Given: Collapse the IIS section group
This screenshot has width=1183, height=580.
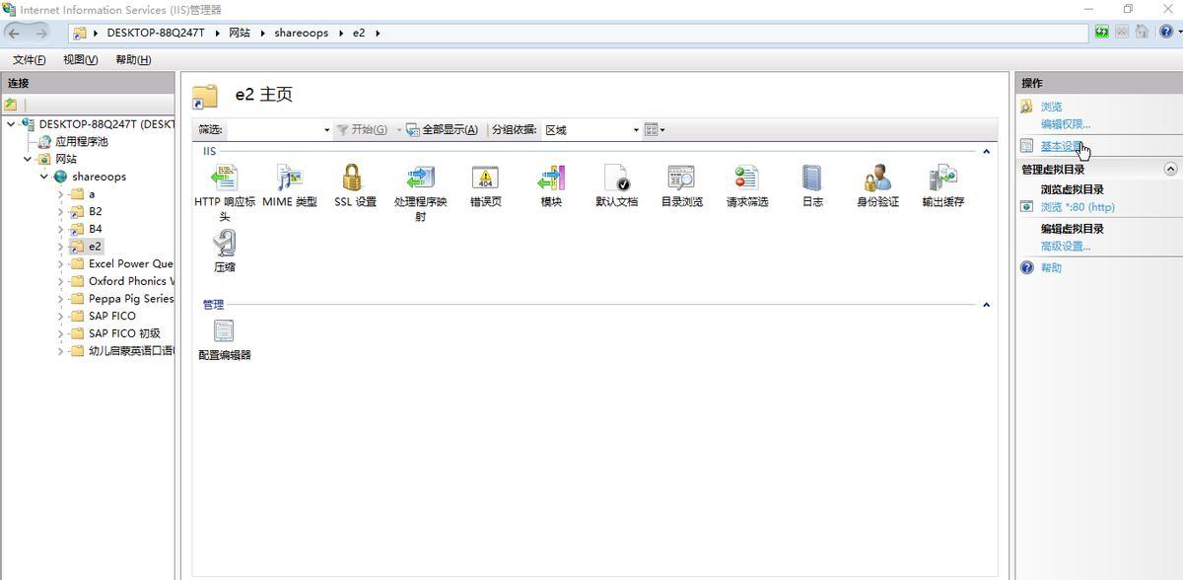Looking at the screenshot, I should 986,151.
